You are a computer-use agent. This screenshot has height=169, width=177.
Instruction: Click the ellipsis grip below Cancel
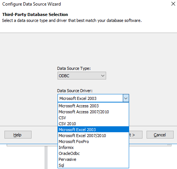(x=169, y=145)
